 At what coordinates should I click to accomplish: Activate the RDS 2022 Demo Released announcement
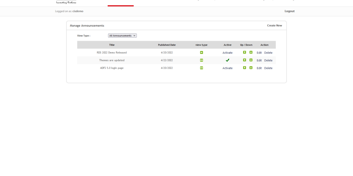(227, 53)
